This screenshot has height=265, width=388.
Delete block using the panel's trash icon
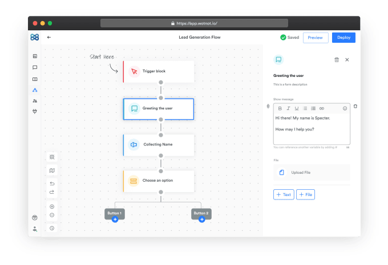pyautogui.click(x=337, y=60)
